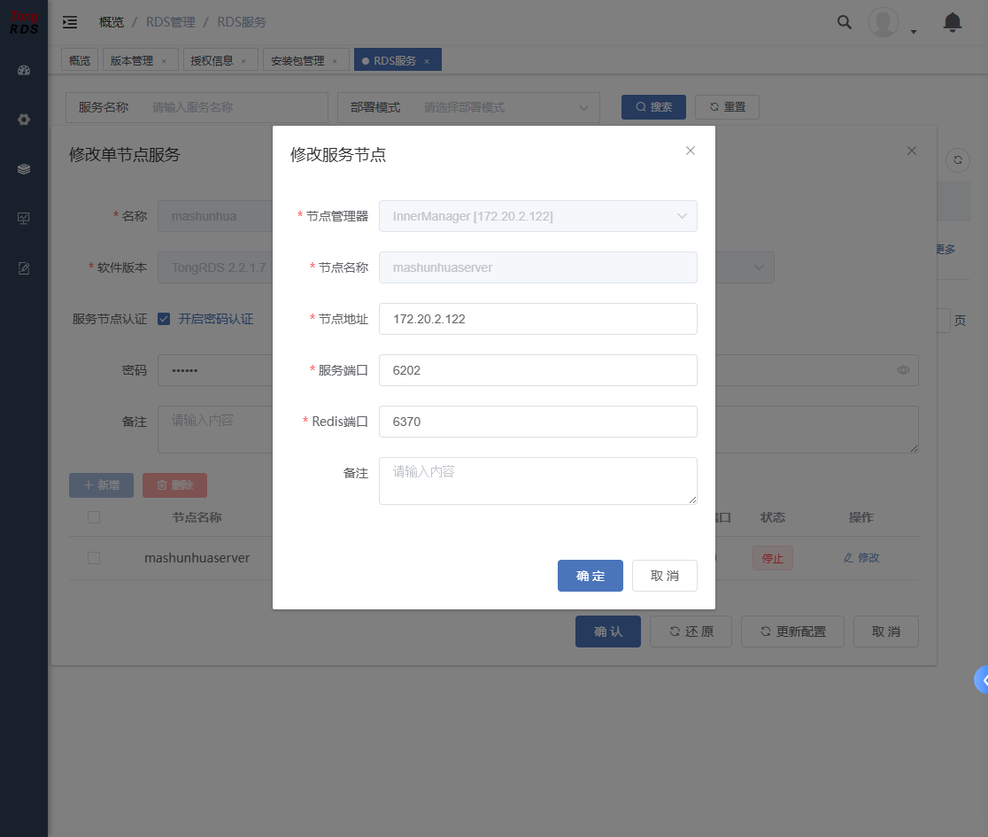Close the RDS服务 tab
The height and width of the screenshot is (837, 988).
click(x=427, y=61)
